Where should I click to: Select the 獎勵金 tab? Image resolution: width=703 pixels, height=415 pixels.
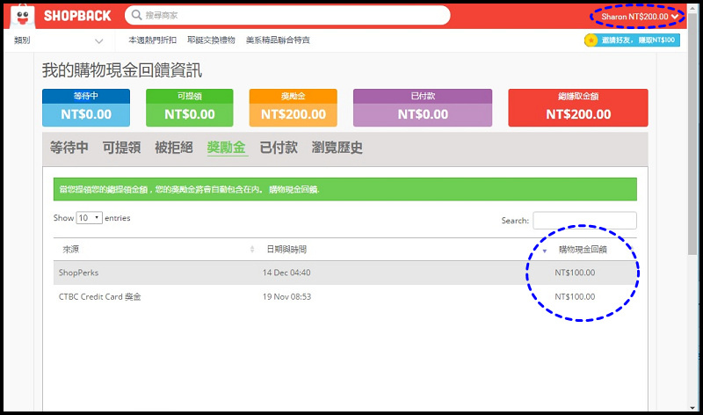click(x=227, y=147)
